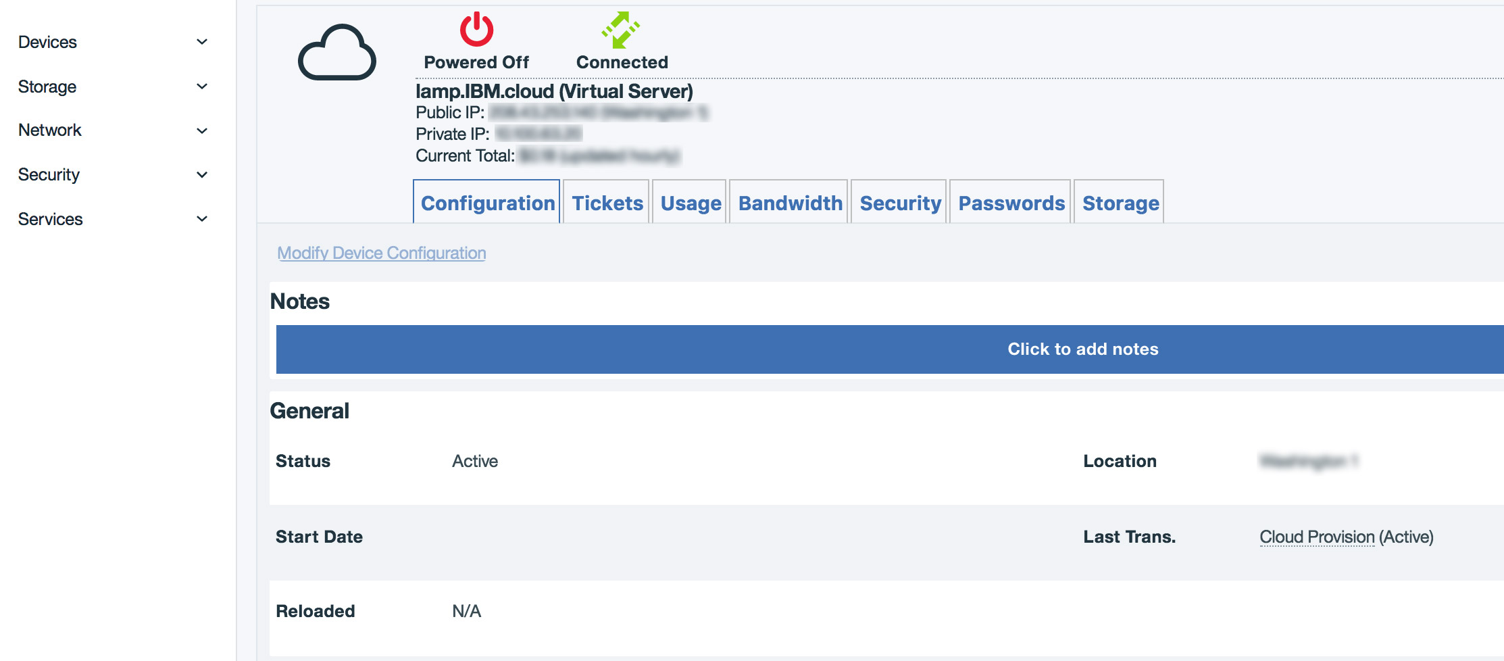Expand the Devices menu chevron
This screenshot has height=661, width=1504.
(x=202, y=42)
